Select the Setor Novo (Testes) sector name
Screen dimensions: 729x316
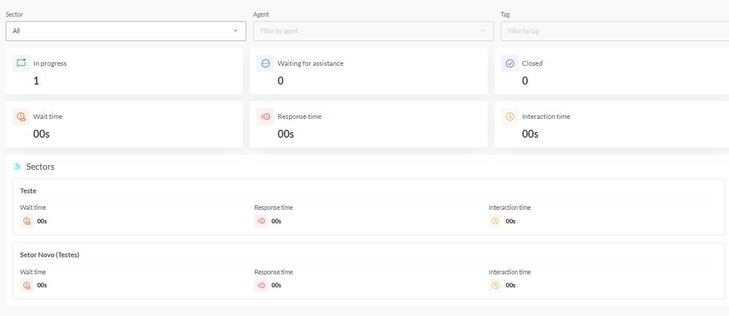[50, 255]
